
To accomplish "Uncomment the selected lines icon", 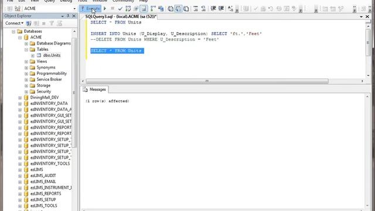I will (203, 9).
